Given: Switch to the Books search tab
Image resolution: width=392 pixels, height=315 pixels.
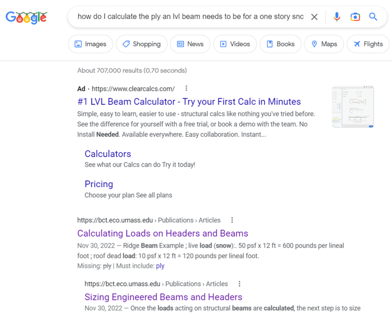Looking at the screenshot, I should (280, 44).
